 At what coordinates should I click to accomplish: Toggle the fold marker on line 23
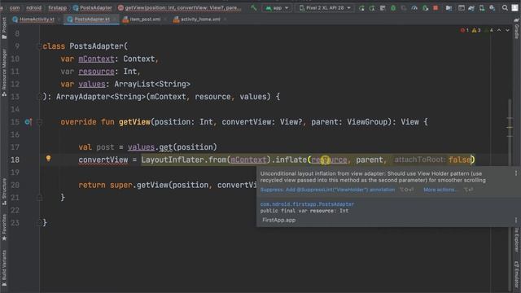tap(39, 223)
